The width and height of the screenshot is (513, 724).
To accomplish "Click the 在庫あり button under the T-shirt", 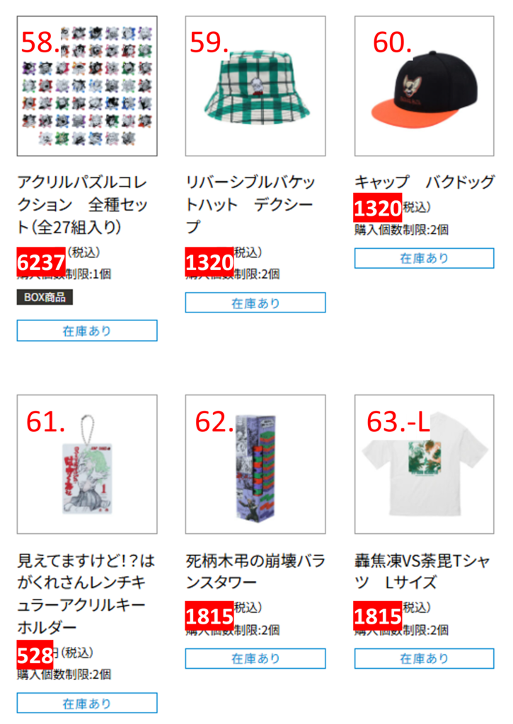I will tap(425, 658).
